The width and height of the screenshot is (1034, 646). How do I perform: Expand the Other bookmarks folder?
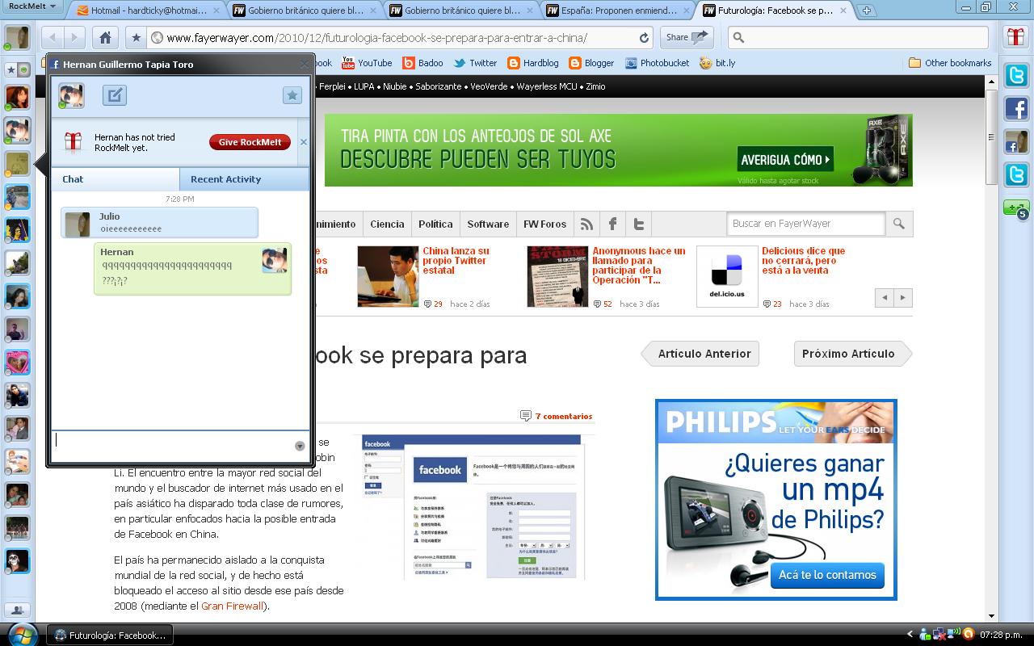(x=950, y=63)
